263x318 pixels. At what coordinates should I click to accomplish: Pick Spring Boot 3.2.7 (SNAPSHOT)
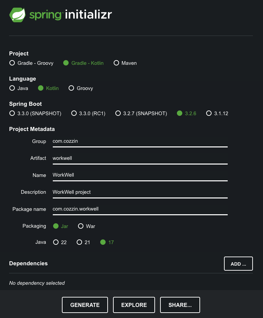(141, 113)
